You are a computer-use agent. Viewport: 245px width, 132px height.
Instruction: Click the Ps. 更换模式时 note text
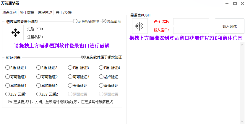61,102
